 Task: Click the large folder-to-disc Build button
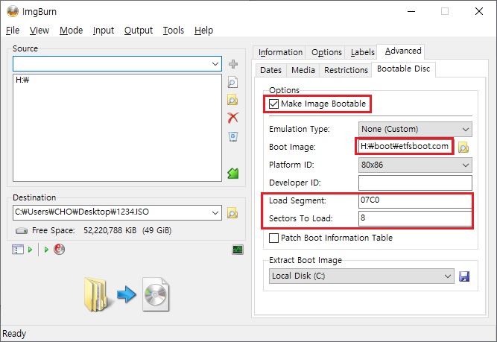pyautogui.click(x=126, y=294)
